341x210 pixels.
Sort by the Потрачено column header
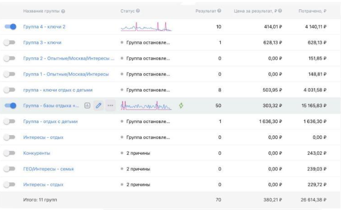[312, 11]
